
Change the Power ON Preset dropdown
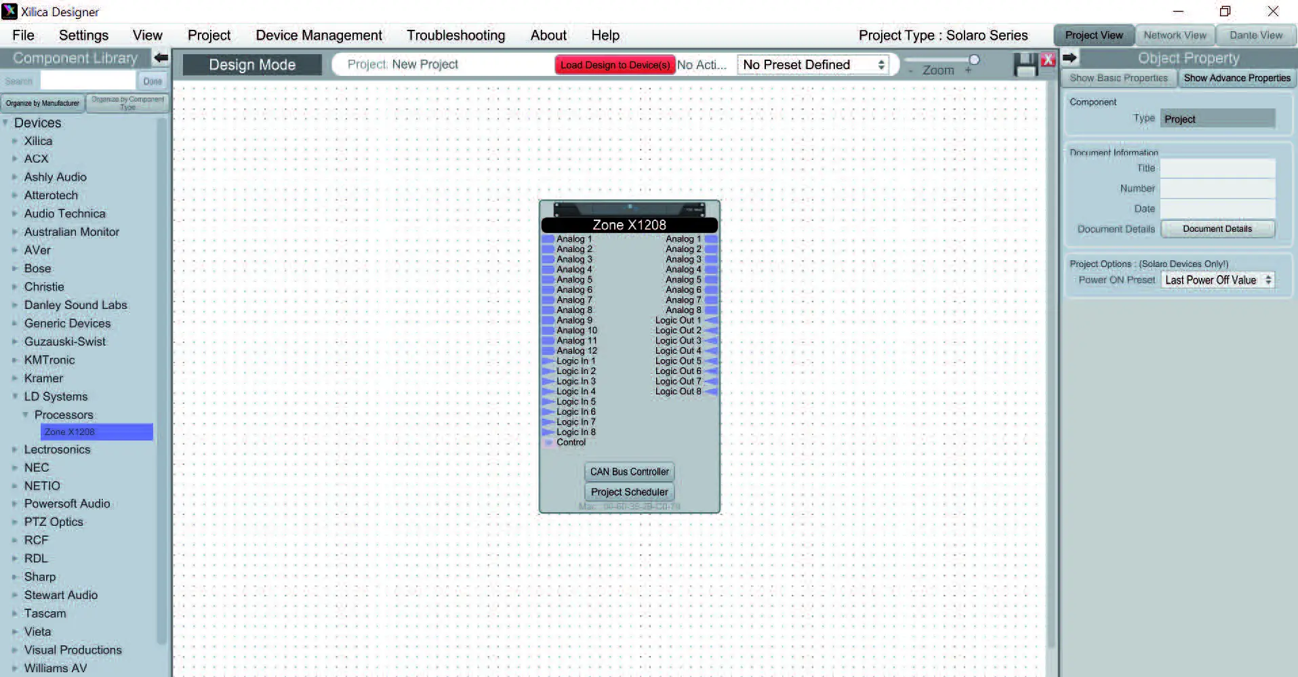(1217, 280)
